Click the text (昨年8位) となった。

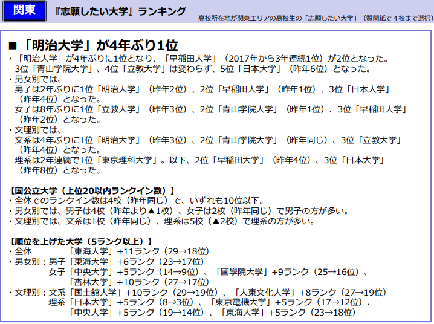pos(59,170)
